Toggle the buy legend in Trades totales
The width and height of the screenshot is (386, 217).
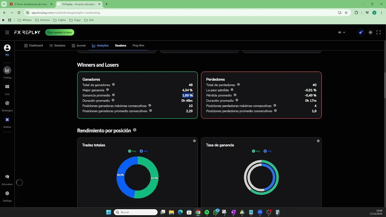(x=132, y=151)
